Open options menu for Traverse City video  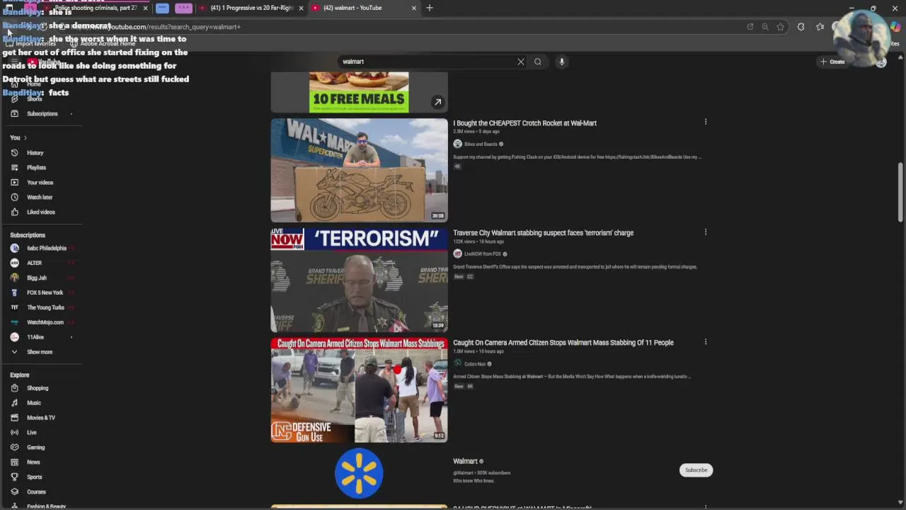[706, 232]
